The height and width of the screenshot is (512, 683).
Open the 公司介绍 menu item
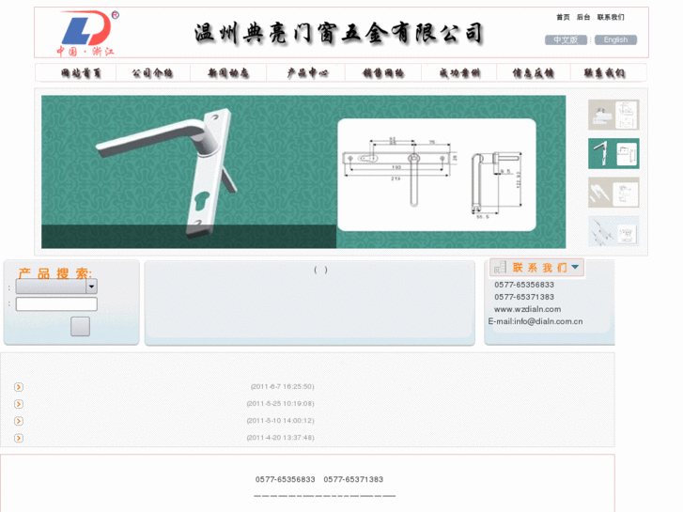click(x=152, y=72)
